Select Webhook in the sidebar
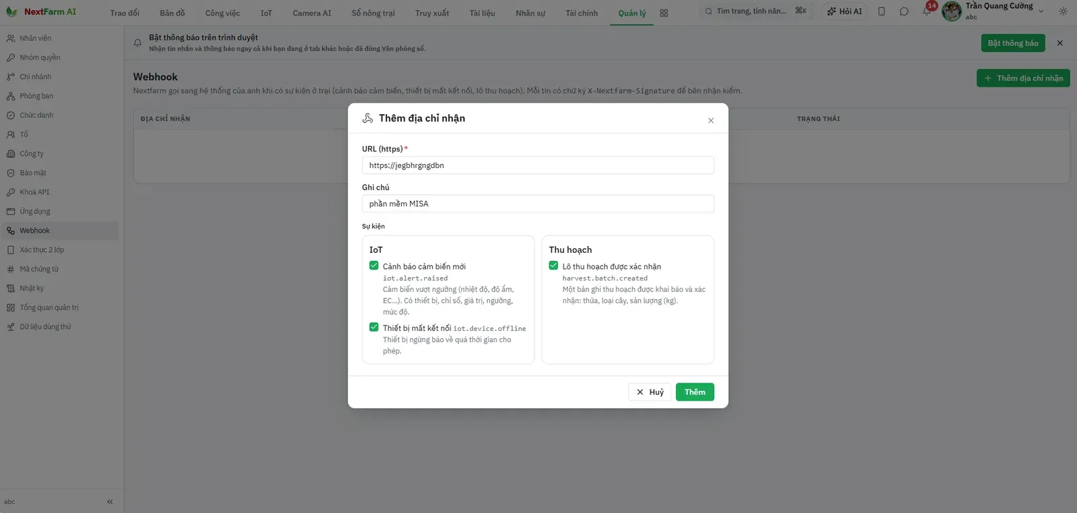This screenshot has height=513, width=1077. 61,231
